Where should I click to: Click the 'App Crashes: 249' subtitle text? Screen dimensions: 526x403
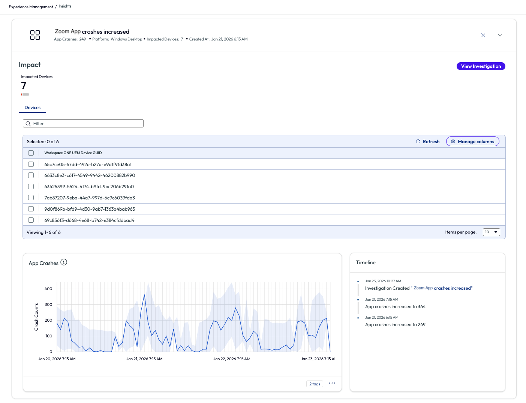pyautogui.click(x=70, y=39)
